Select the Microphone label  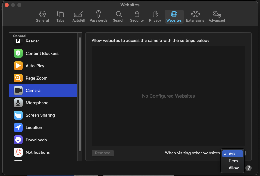pyautogui.click(x=37, y=103)
